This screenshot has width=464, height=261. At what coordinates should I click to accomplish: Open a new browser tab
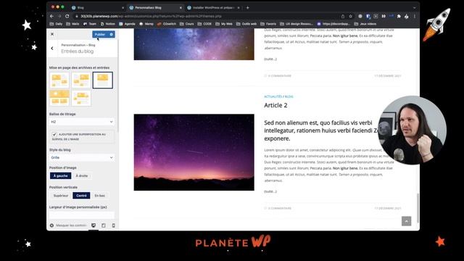[x=248, y=8]
